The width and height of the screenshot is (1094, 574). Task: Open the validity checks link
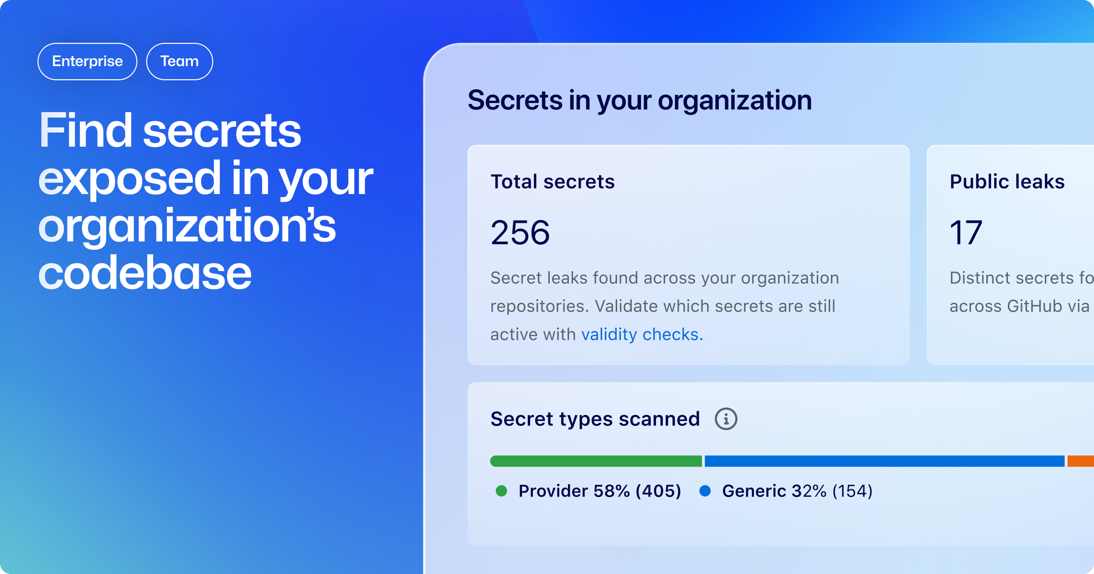click(x=642, y=334)
